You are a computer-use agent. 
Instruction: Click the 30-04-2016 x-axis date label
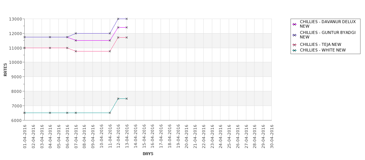[x=272, y=137]
